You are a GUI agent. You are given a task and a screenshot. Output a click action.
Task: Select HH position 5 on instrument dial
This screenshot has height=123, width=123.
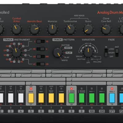[10, 46]
